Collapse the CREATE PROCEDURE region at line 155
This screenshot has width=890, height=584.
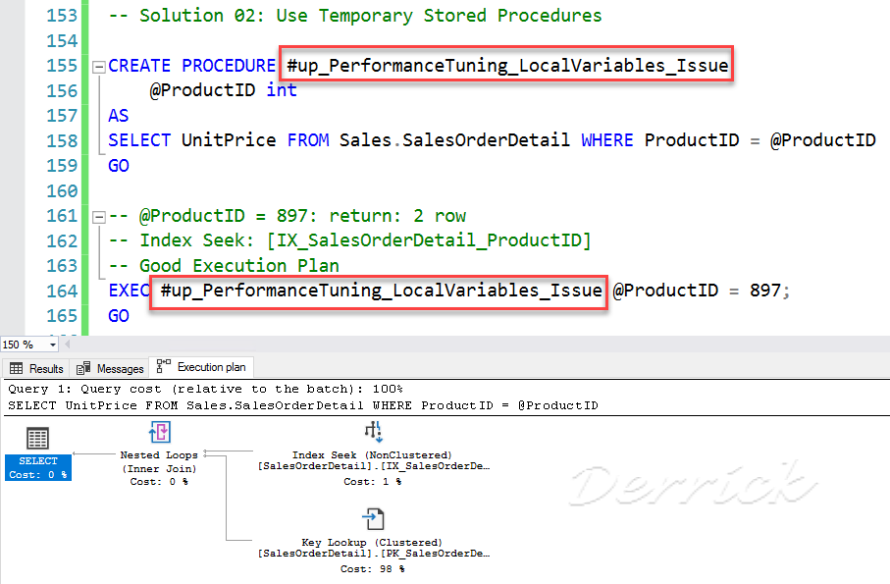click(99, 66)
